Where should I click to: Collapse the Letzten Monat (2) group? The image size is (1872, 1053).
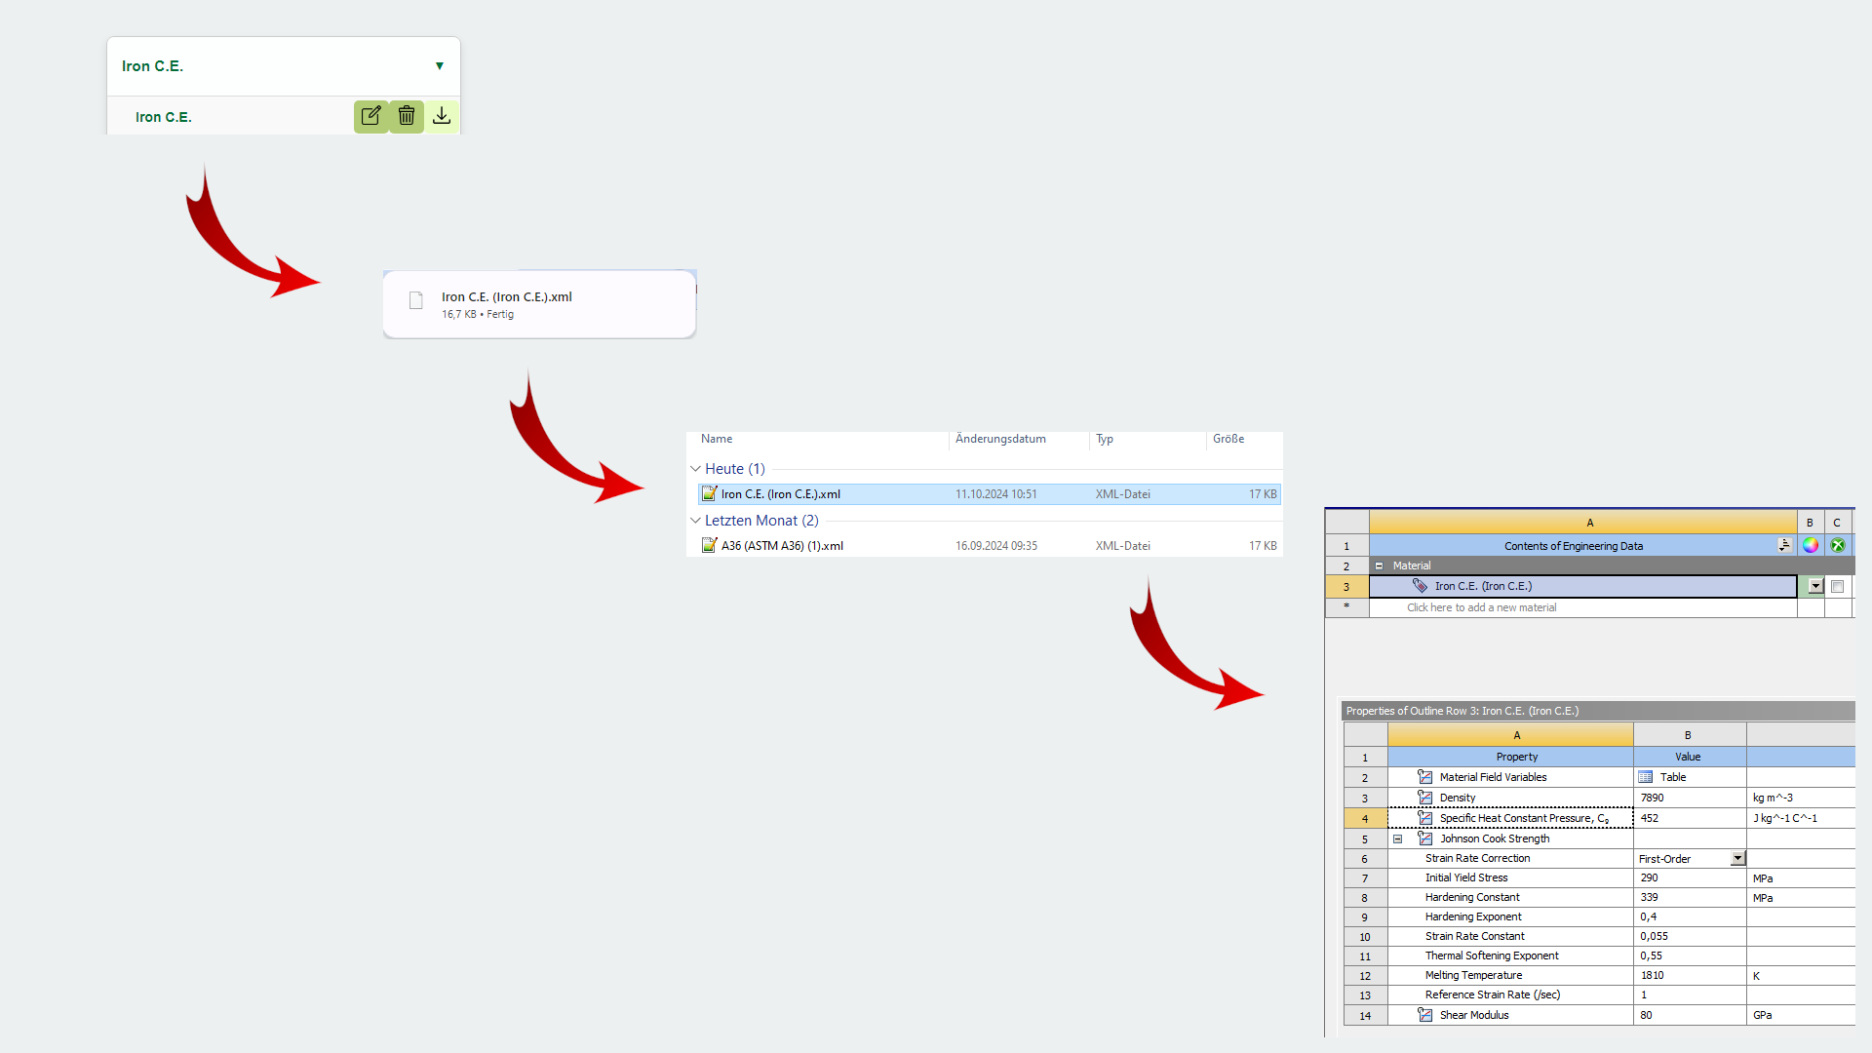695,521
